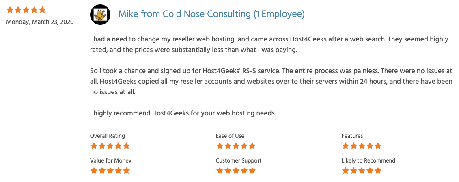
Task: Click the Ease of Use label
Action: (230, 136)
